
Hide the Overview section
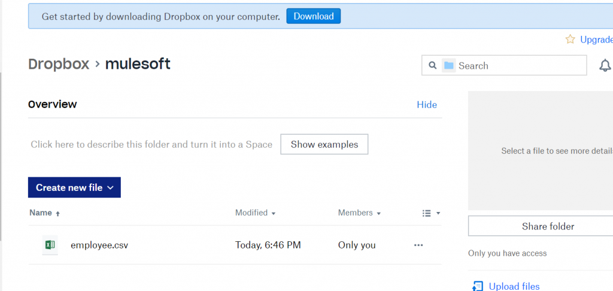tap(426, 104)
